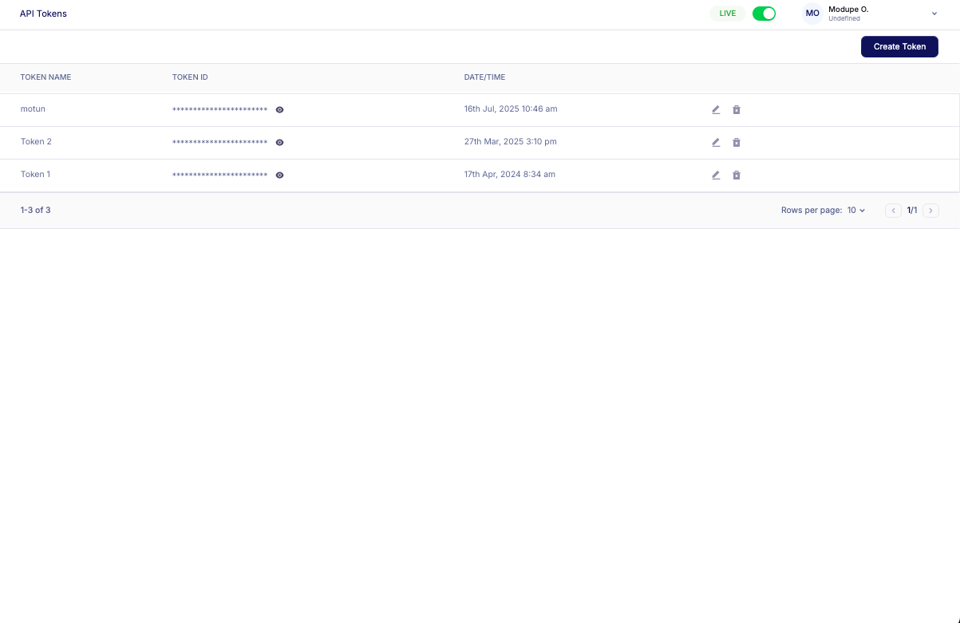This screenshot has width=960, height=623.
Task: Delete Token 1 using trash icon
Action: click(737, 175)
